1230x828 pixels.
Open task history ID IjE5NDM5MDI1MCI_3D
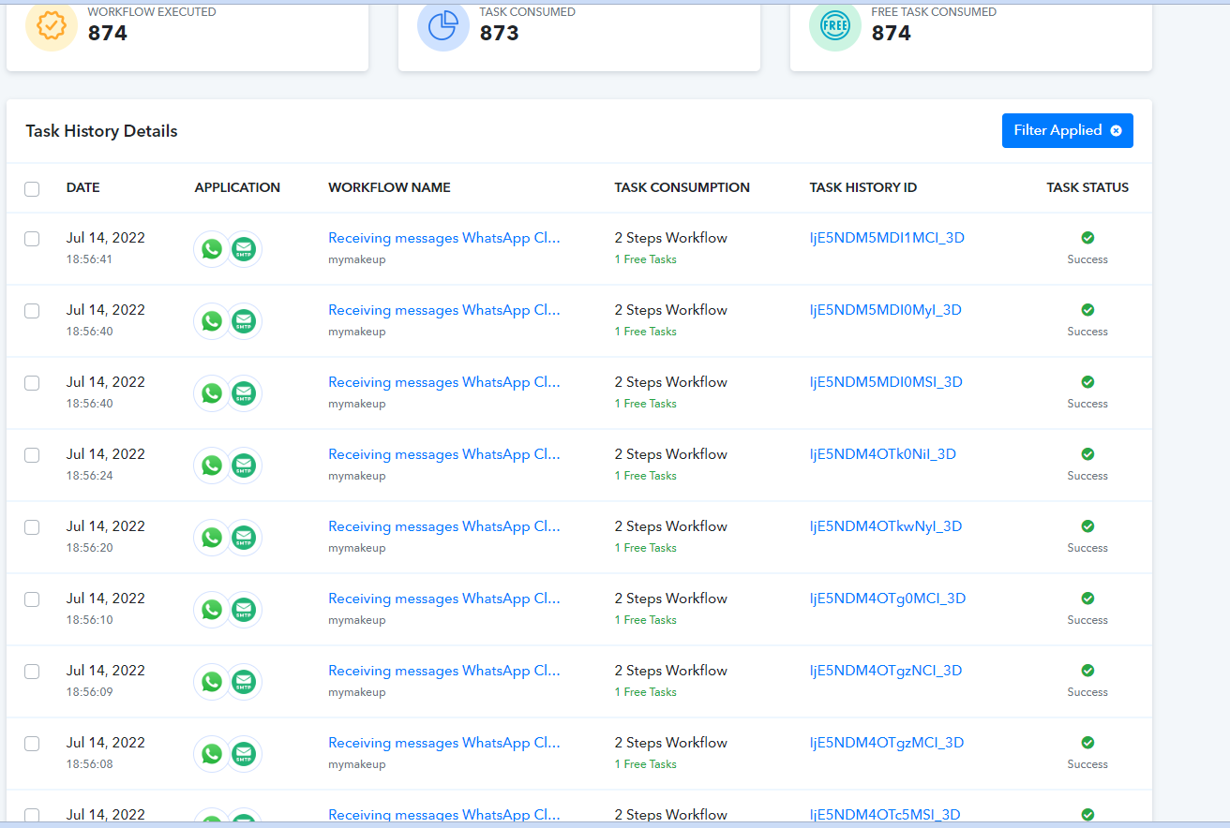(x=887, y=238)
